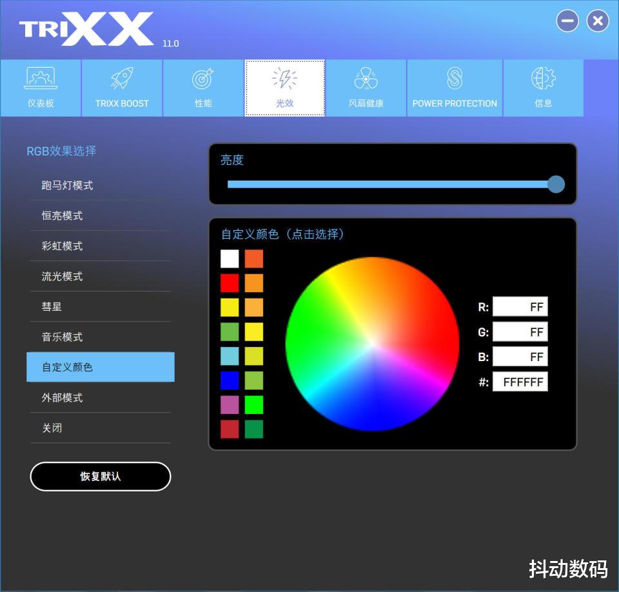Pick the pure blue color swatch

[x=230, y=380]
